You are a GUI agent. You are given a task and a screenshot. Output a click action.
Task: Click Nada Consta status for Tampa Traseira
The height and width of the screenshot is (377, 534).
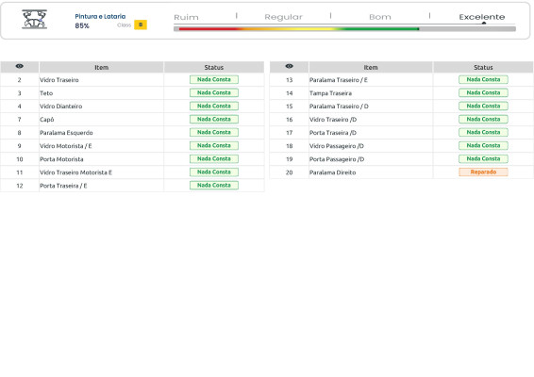(483, 93)
